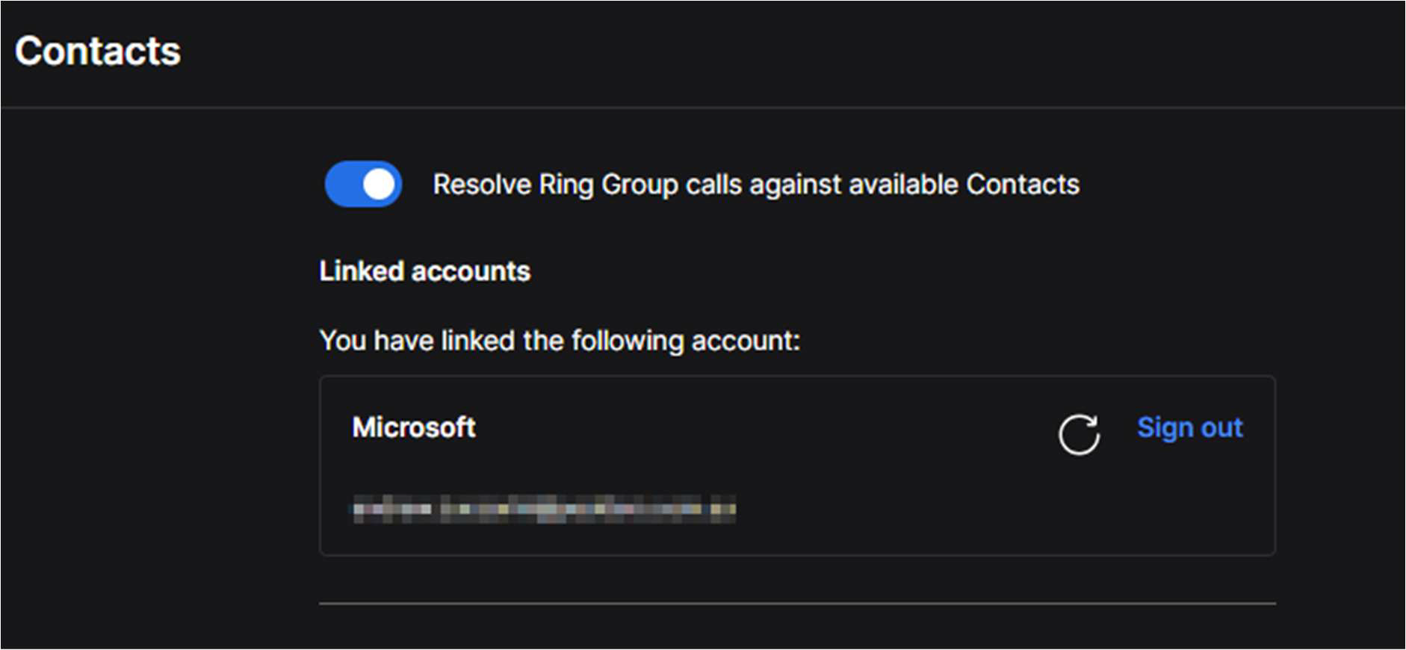Disable Ring Group contact resolution toggle

(x=363, y=184)
